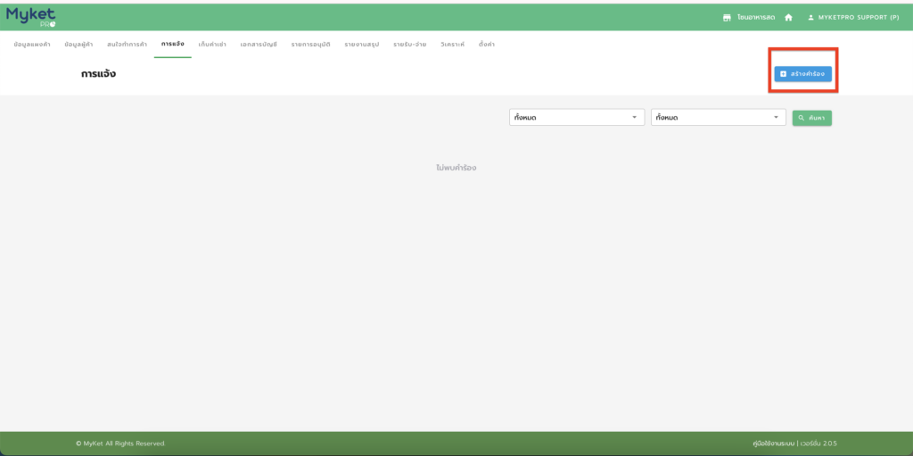Switch to the ข้อมูลแผงค้า tab

[32, 45]
